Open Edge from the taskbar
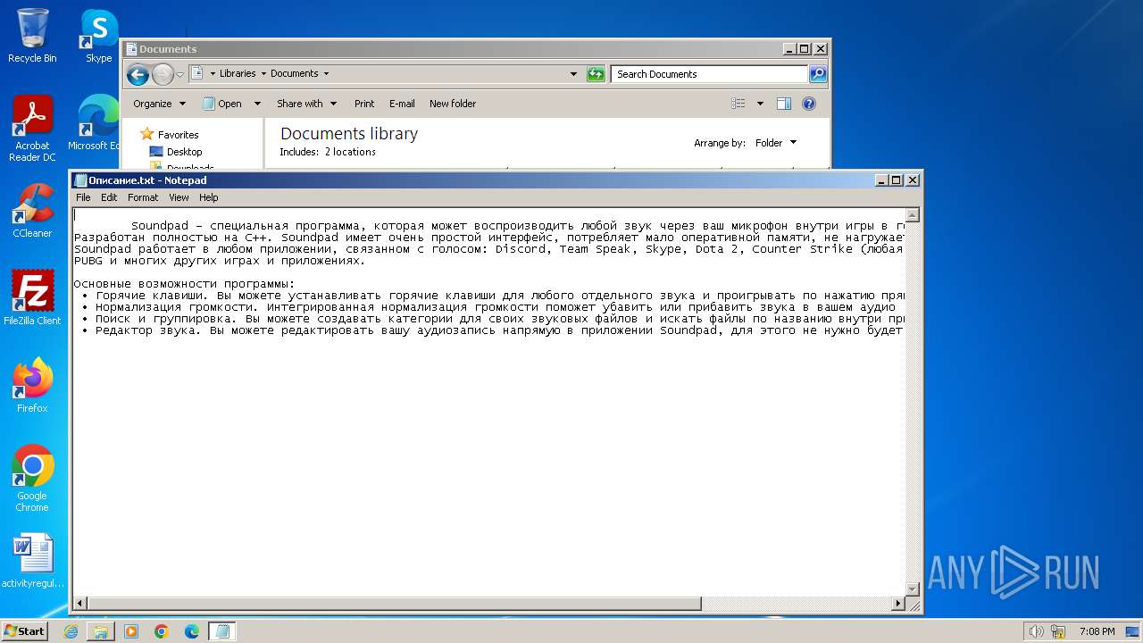This screenshot has width=1143, height=643. pos(192,631)
